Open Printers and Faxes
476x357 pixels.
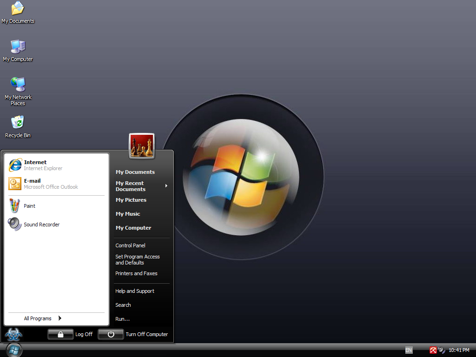136,273
